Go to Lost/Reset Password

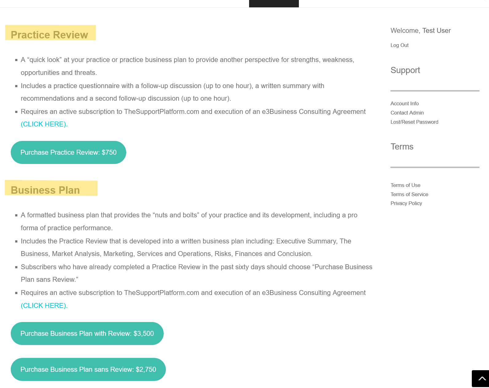coord(414,122)
